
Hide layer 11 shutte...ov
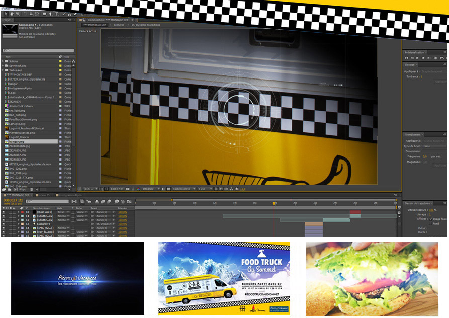coord(4,216)
